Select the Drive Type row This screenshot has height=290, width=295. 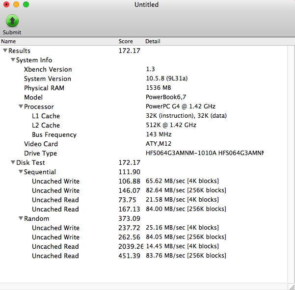coord(143,153)
